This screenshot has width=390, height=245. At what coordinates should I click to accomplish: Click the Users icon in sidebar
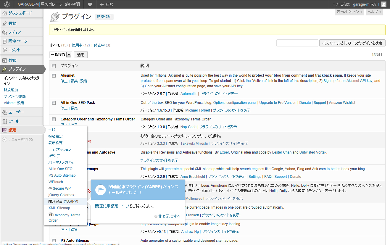pos(5,112)
